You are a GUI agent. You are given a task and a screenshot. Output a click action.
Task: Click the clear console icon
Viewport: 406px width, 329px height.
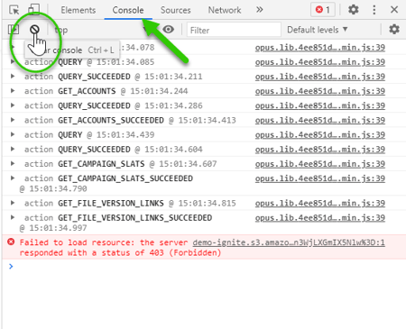(x=34, y=30)
